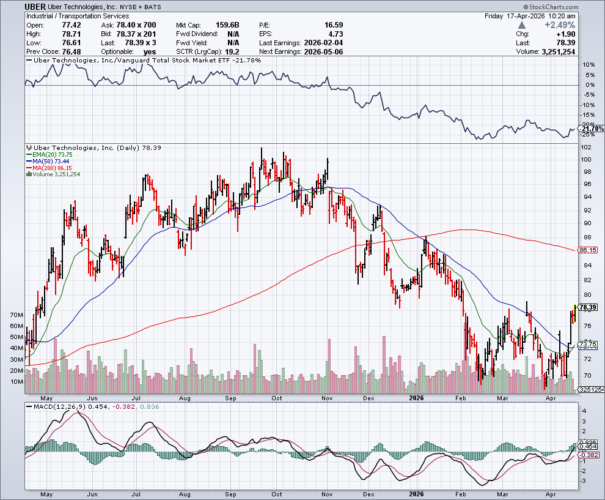
Task: Click the Uber/Vanguard relative strength legend marker
Action: pyautogui.click(x=28, y=61)
